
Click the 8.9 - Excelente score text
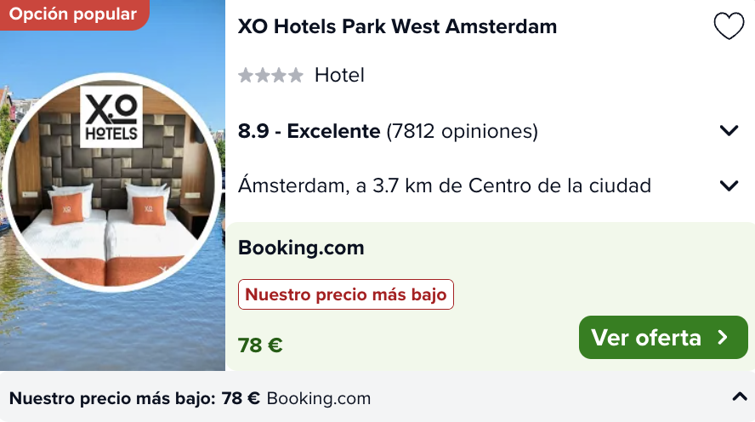point(309,131)
